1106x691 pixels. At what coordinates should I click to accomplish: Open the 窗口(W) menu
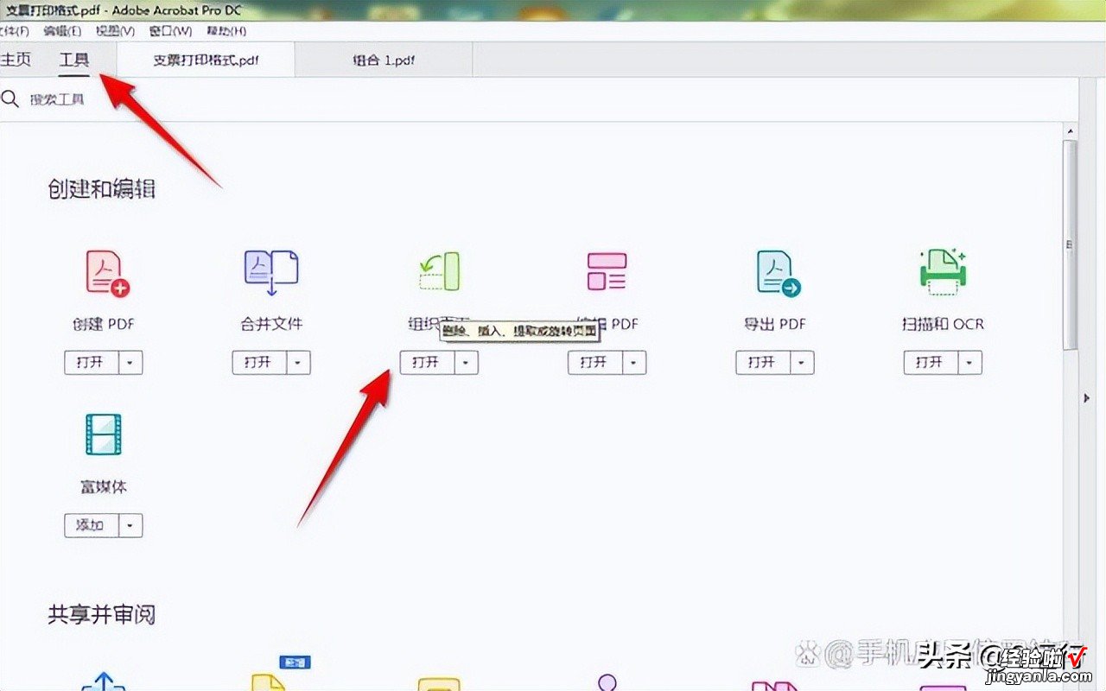point(170,31)
